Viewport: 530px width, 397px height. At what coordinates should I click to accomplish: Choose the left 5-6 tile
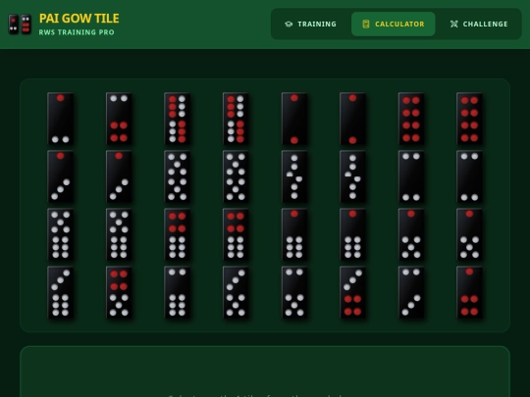61,234
